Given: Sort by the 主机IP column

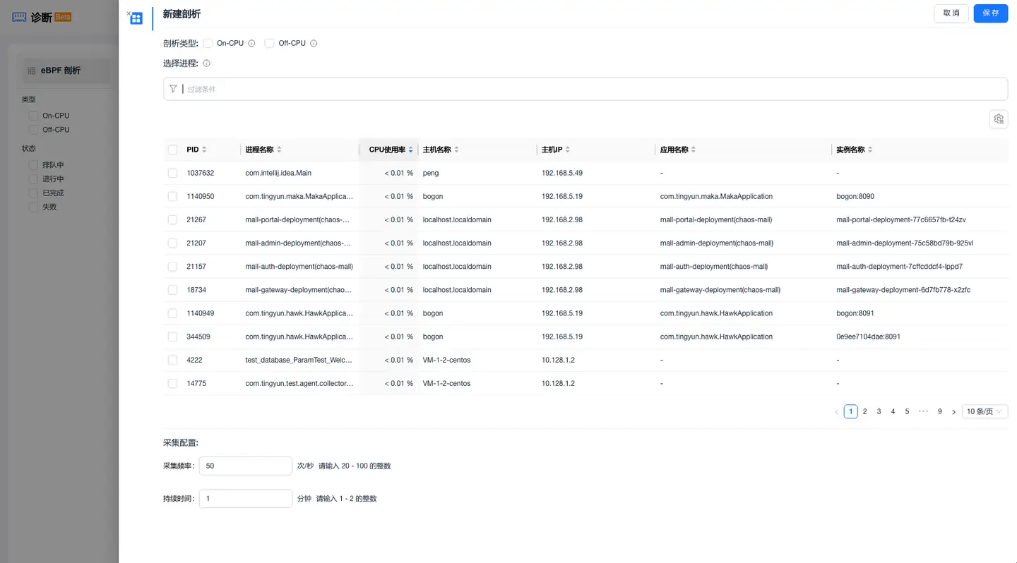Looking at the screenshot, I should point(568,150).
